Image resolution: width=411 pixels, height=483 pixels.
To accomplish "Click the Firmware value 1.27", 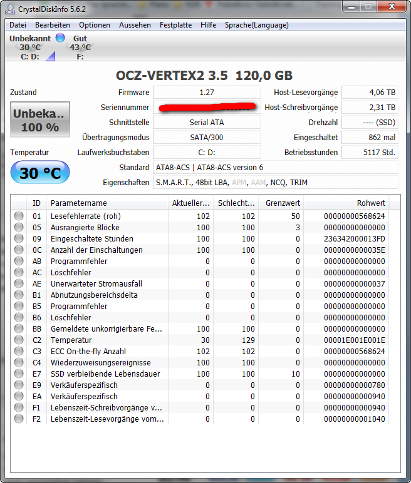I will [206, 93].
